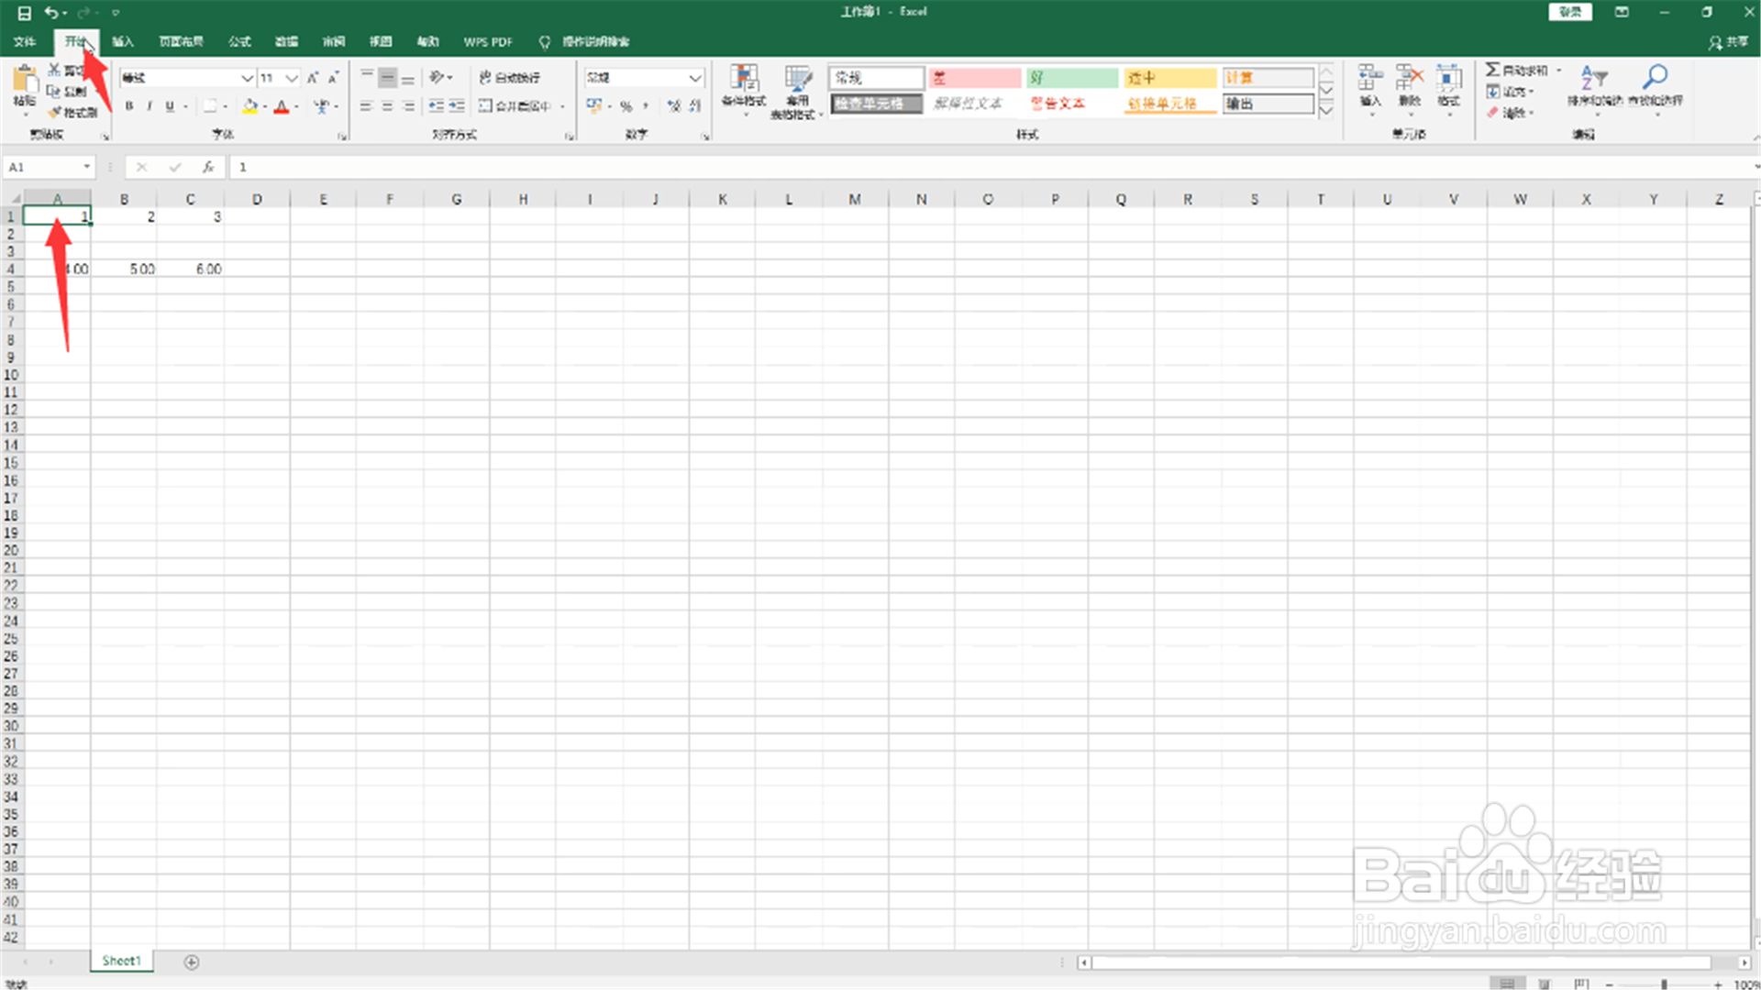Open the number format dropdown

pos(695,78)
